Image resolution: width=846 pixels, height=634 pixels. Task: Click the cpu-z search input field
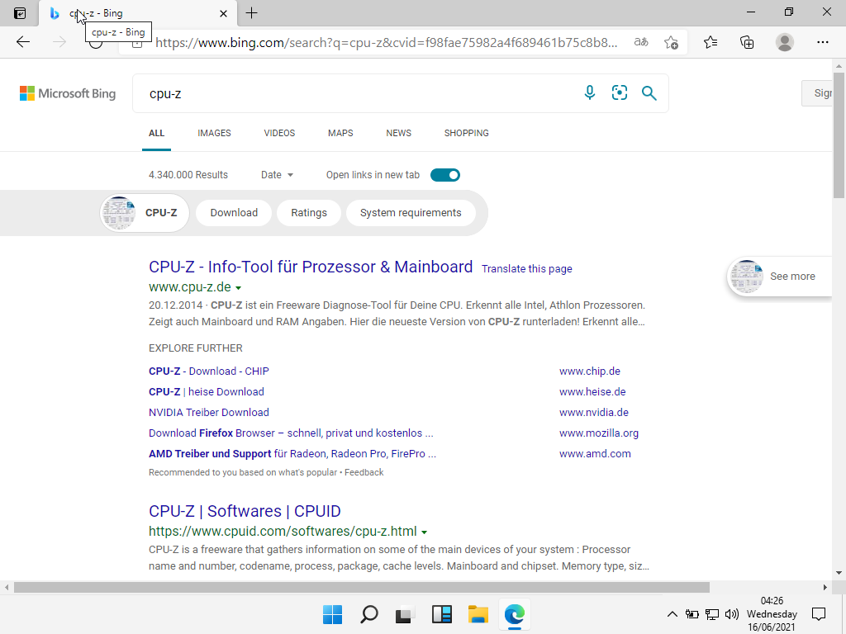[x=356, y=93]
